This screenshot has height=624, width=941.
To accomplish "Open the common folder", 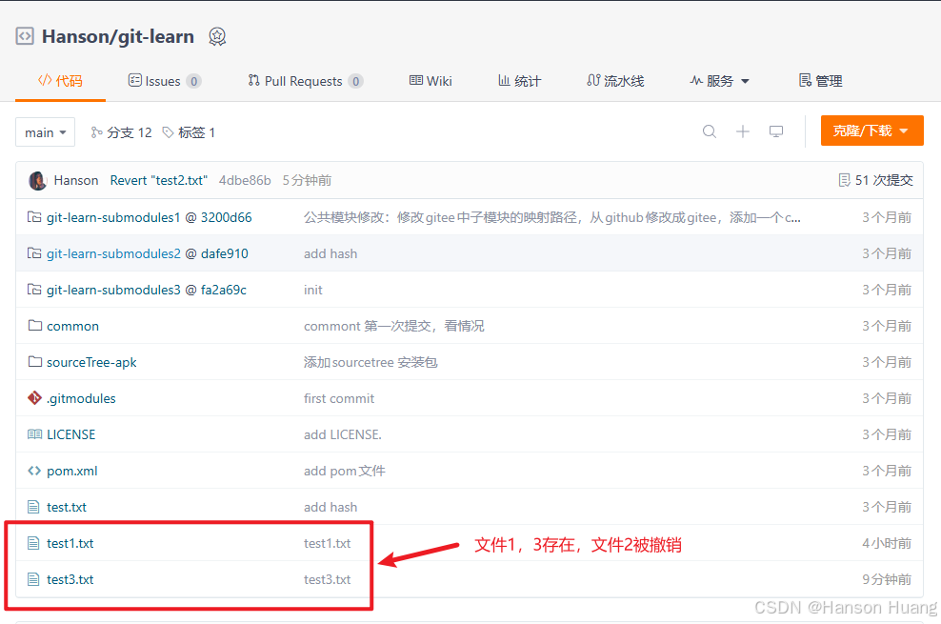I will point(72,327).
